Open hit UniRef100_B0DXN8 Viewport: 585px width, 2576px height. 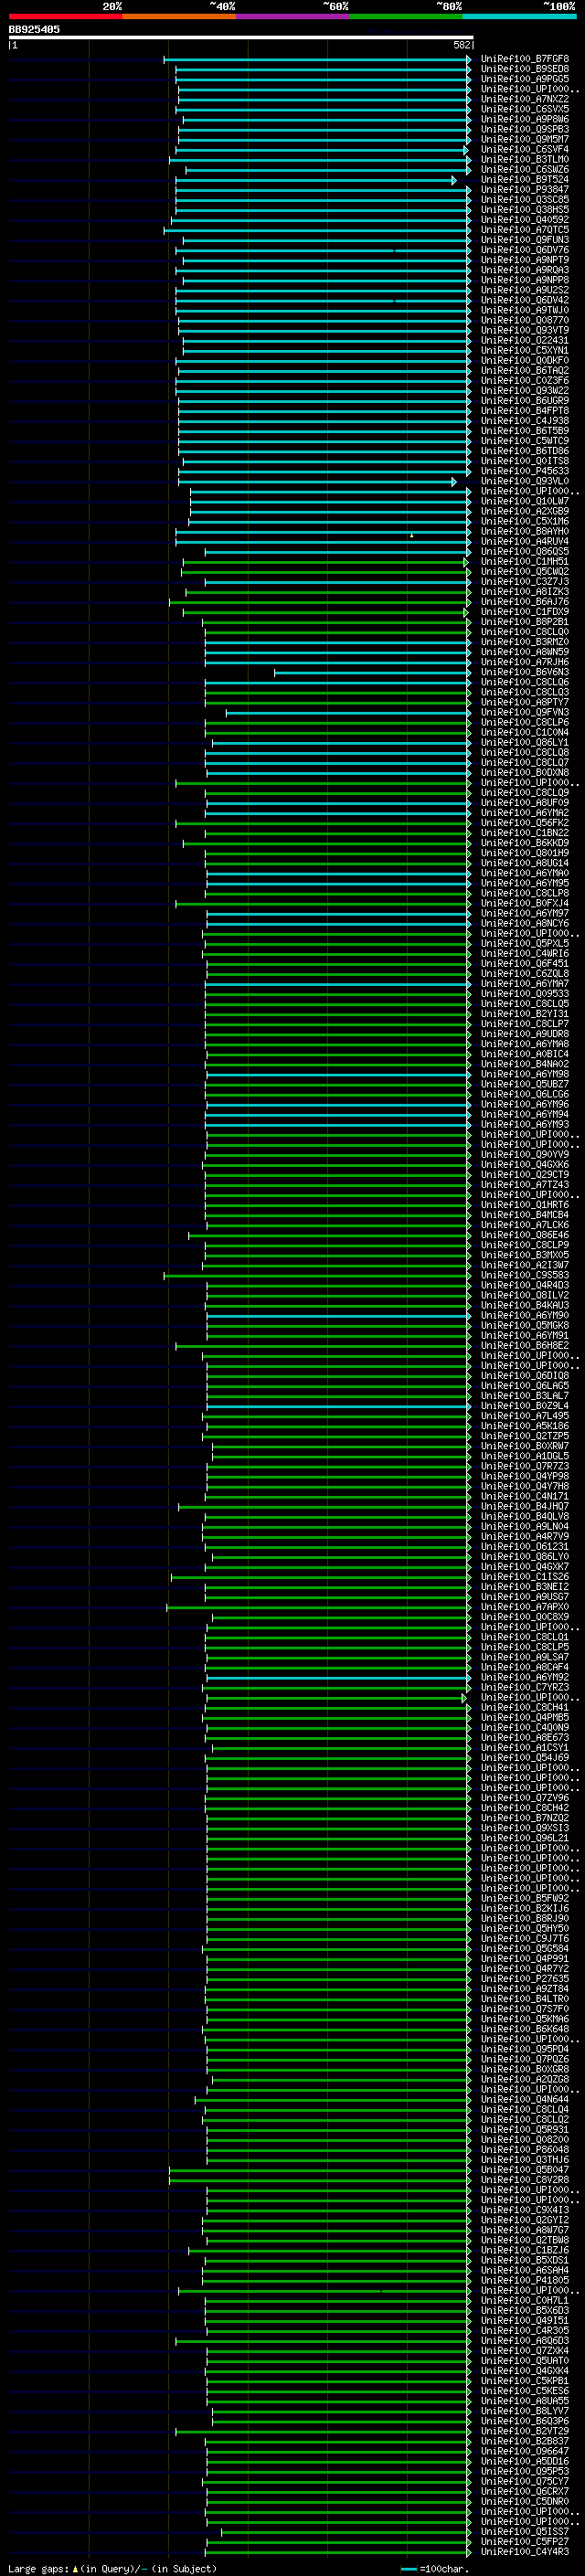click(x=524, y=773)
